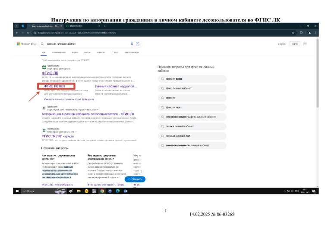
Task: Open Фгис цс что это такое link
Action: (106, 185)
